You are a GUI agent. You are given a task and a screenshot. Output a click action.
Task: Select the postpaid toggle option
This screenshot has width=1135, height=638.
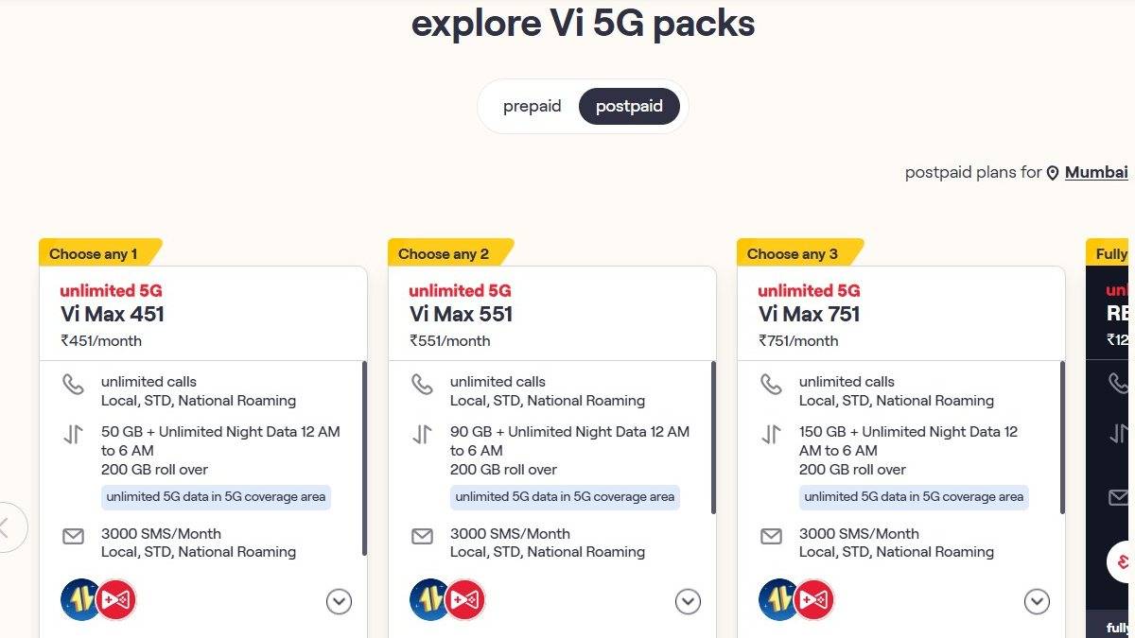tap(629, 107)
